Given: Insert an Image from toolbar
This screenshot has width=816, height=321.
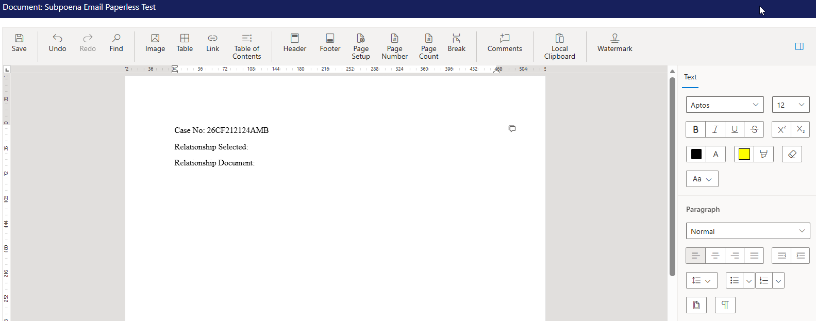Looking at the screenshot, I should (155, 43).
